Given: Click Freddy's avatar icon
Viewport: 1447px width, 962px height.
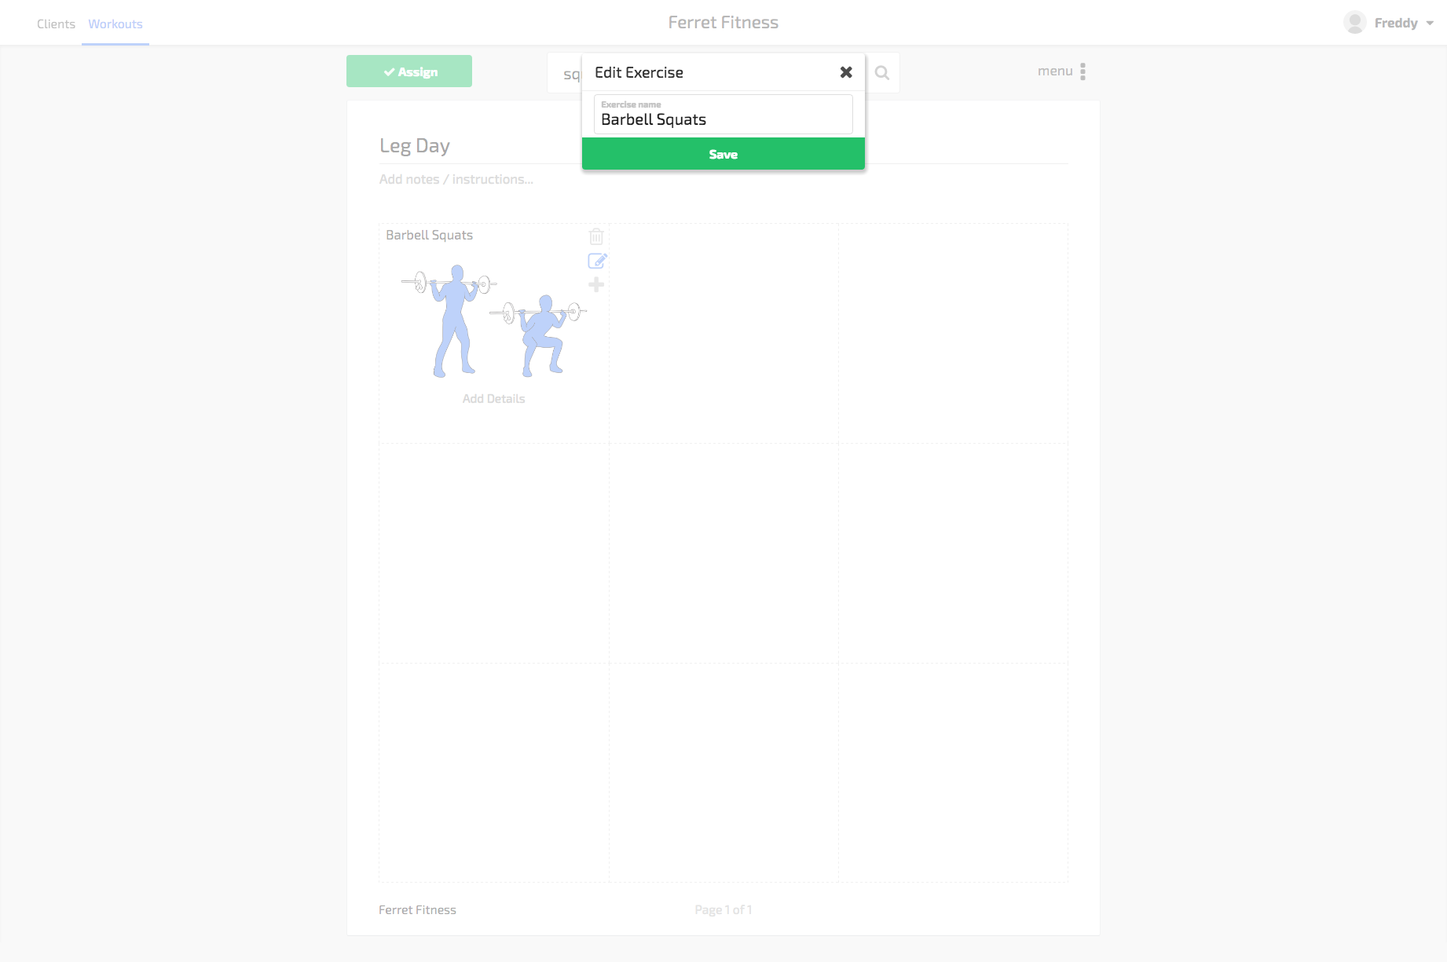Looking at the screenshot, I should (x=1354, y=23).
